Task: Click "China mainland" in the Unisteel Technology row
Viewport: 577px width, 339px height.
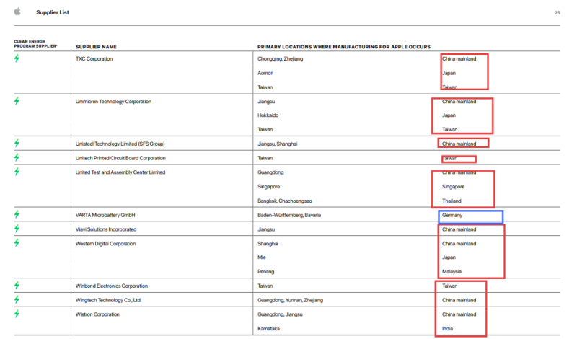Action: coord(459,144)
